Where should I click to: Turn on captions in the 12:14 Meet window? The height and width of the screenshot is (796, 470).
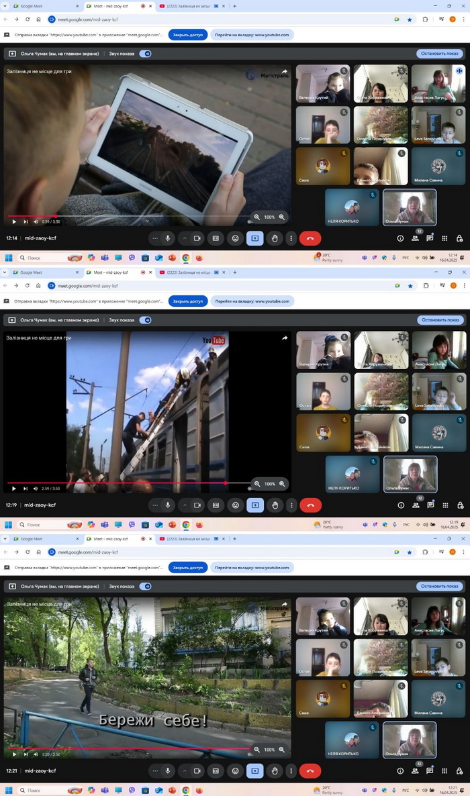[216, 238]
